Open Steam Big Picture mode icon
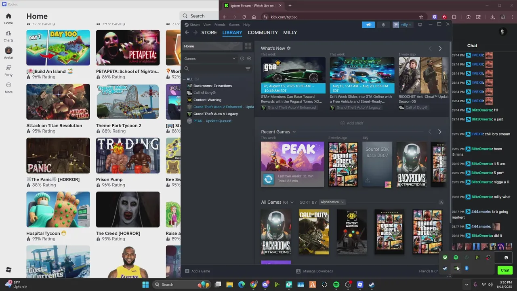This screenshot has width=517, height=291. click(420, 25)
